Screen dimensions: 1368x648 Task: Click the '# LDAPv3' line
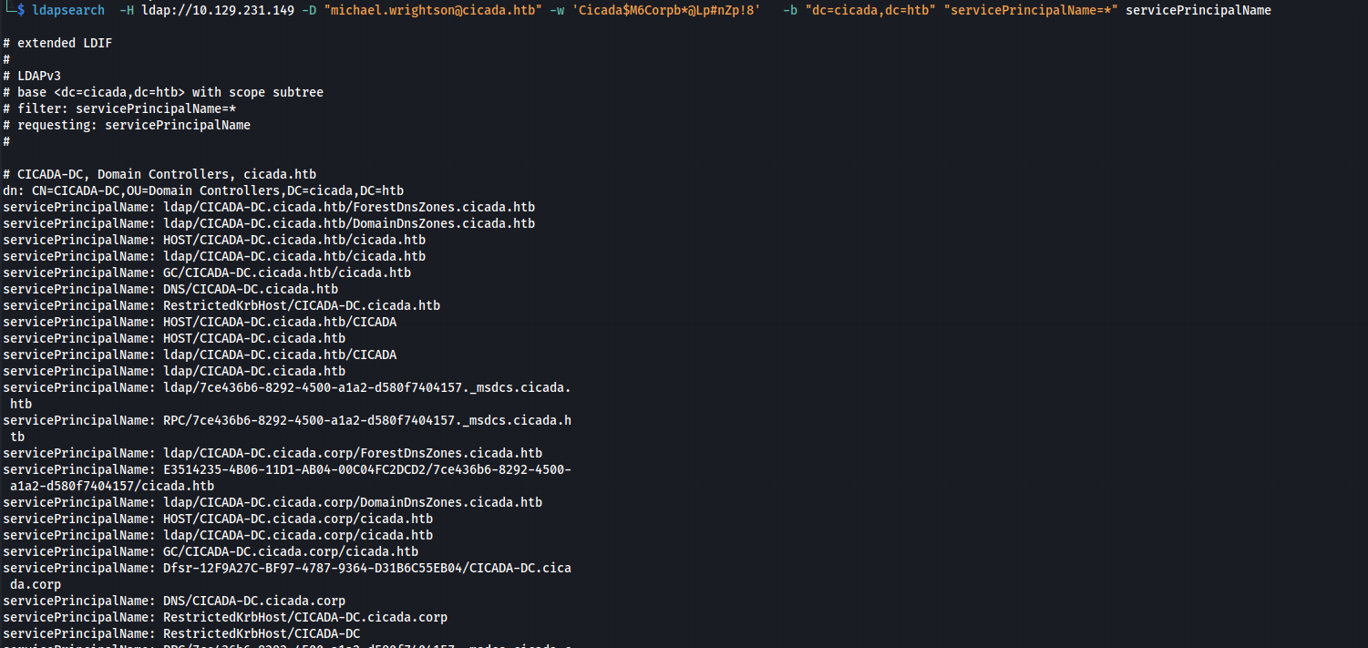point(32,76)
